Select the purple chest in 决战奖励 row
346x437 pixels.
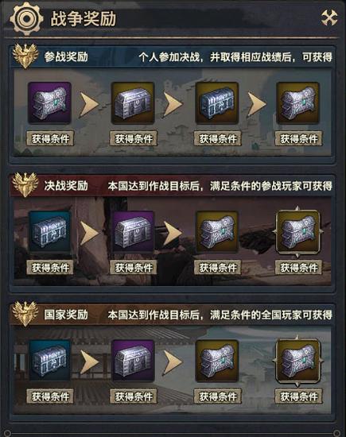(133, 231)
